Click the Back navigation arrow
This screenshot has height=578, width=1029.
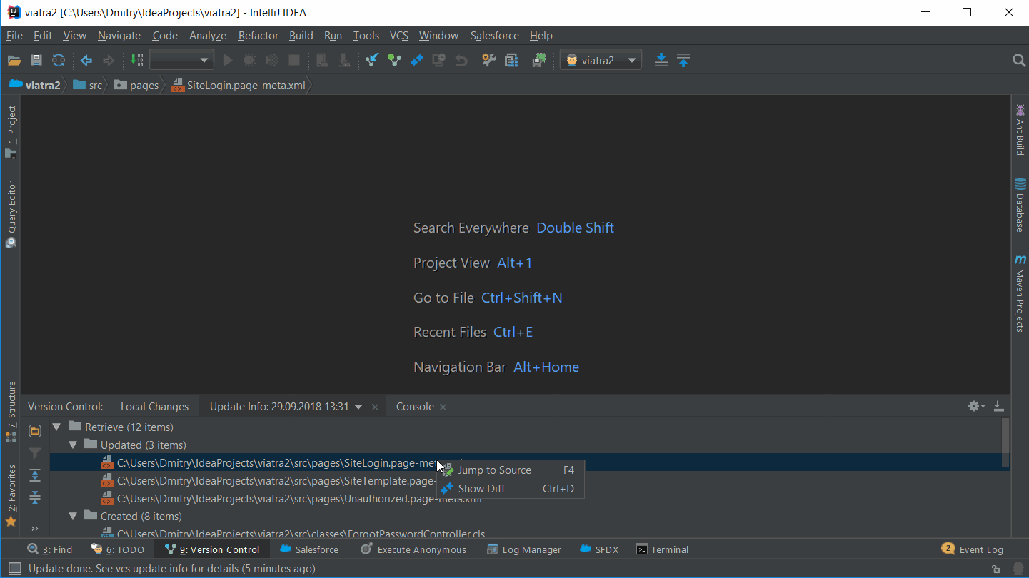[x=86, y=61]
